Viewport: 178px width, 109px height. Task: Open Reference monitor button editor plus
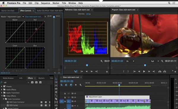(107, 72)
